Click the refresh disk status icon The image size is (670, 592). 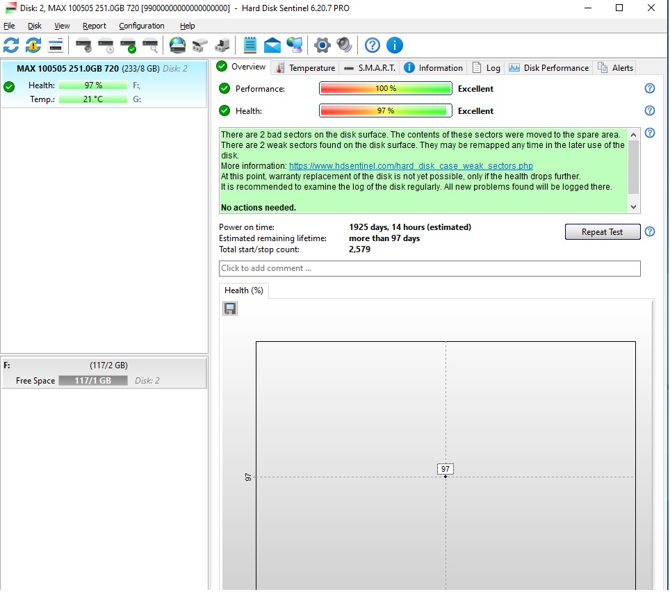[x=11, y=45]
